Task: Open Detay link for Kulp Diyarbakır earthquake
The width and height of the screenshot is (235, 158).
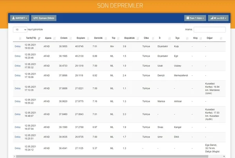Action: click(x=18, y=47)
